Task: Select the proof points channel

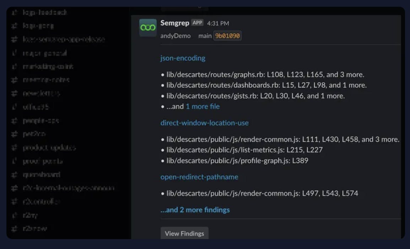Action: 43,161
